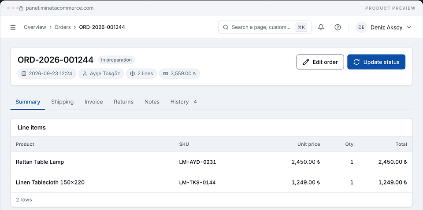Click the calendar icon beside order date

pos(24,74)
